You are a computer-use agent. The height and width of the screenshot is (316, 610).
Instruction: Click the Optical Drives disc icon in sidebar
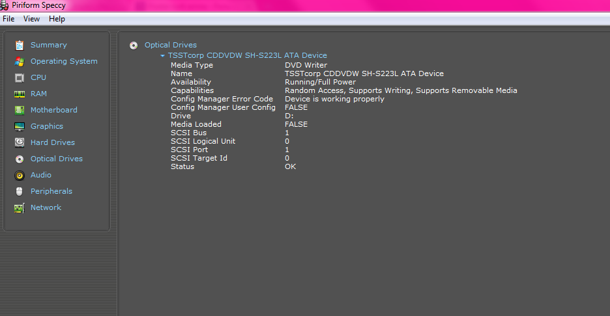(20, 159)
